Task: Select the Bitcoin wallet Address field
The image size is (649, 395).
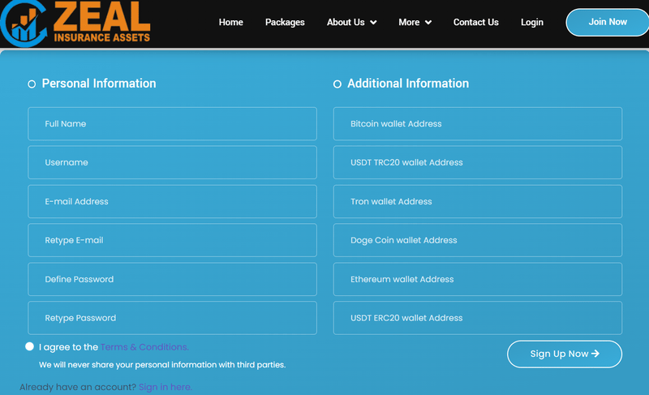Action: click(478, 123)
